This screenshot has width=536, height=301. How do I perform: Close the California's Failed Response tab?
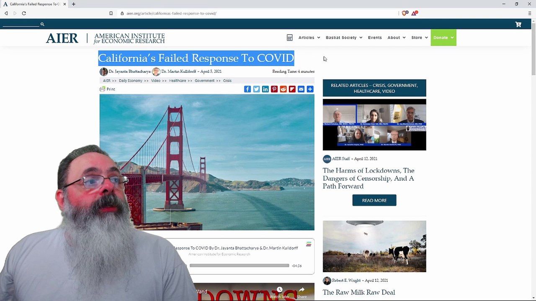pos(64,4)
